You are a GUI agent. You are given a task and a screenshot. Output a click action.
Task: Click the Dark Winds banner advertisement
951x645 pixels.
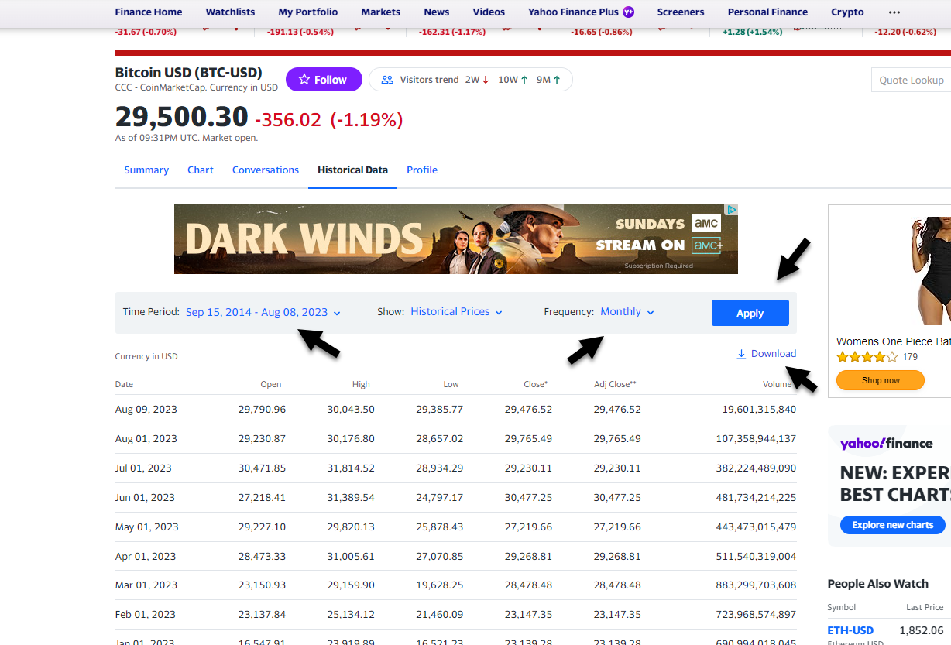[456, 239]
